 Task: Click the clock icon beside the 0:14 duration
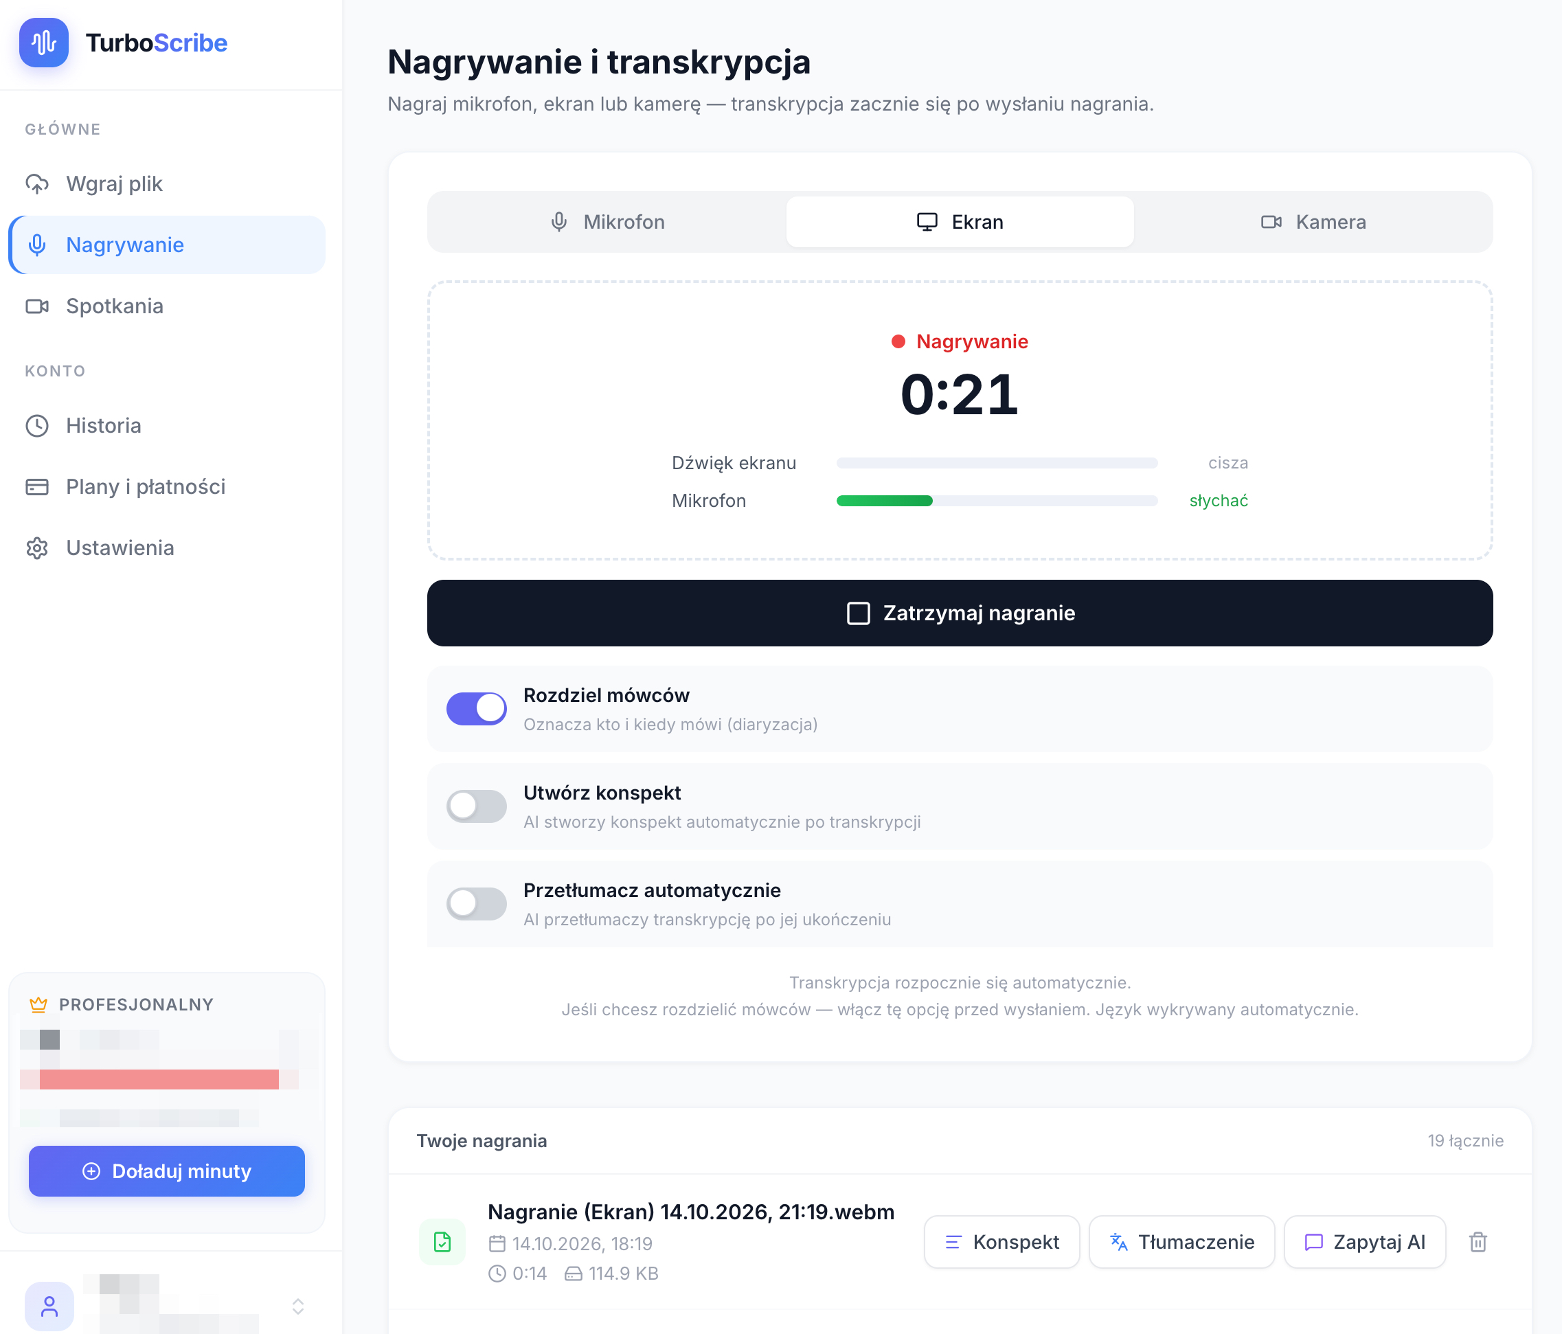[x=497, y=1274]
